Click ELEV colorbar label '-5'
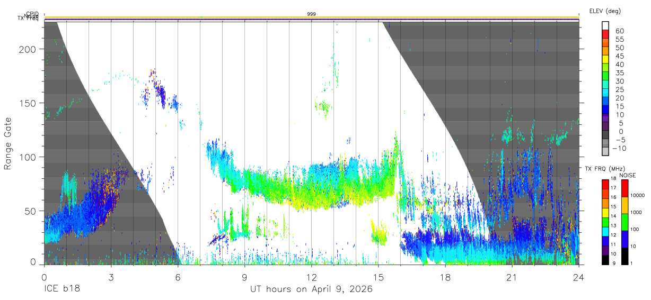This screenshot has height=300, width=651. click(620, 140)
